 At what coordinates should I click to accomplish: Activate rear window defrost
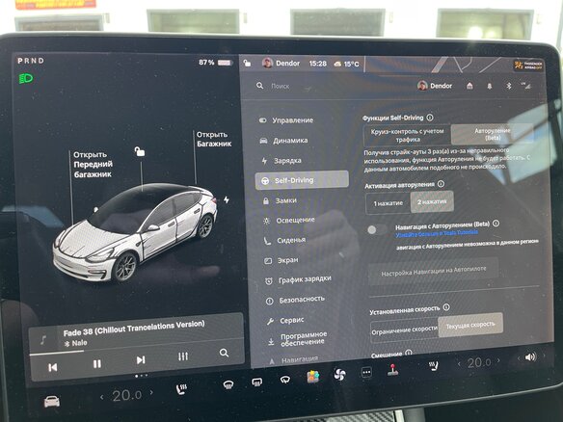(257, 382)
